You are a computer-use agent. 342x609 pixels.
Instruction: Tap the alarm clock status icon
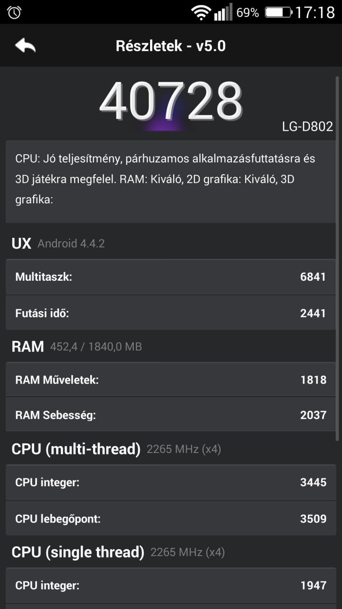click(14, 12)
